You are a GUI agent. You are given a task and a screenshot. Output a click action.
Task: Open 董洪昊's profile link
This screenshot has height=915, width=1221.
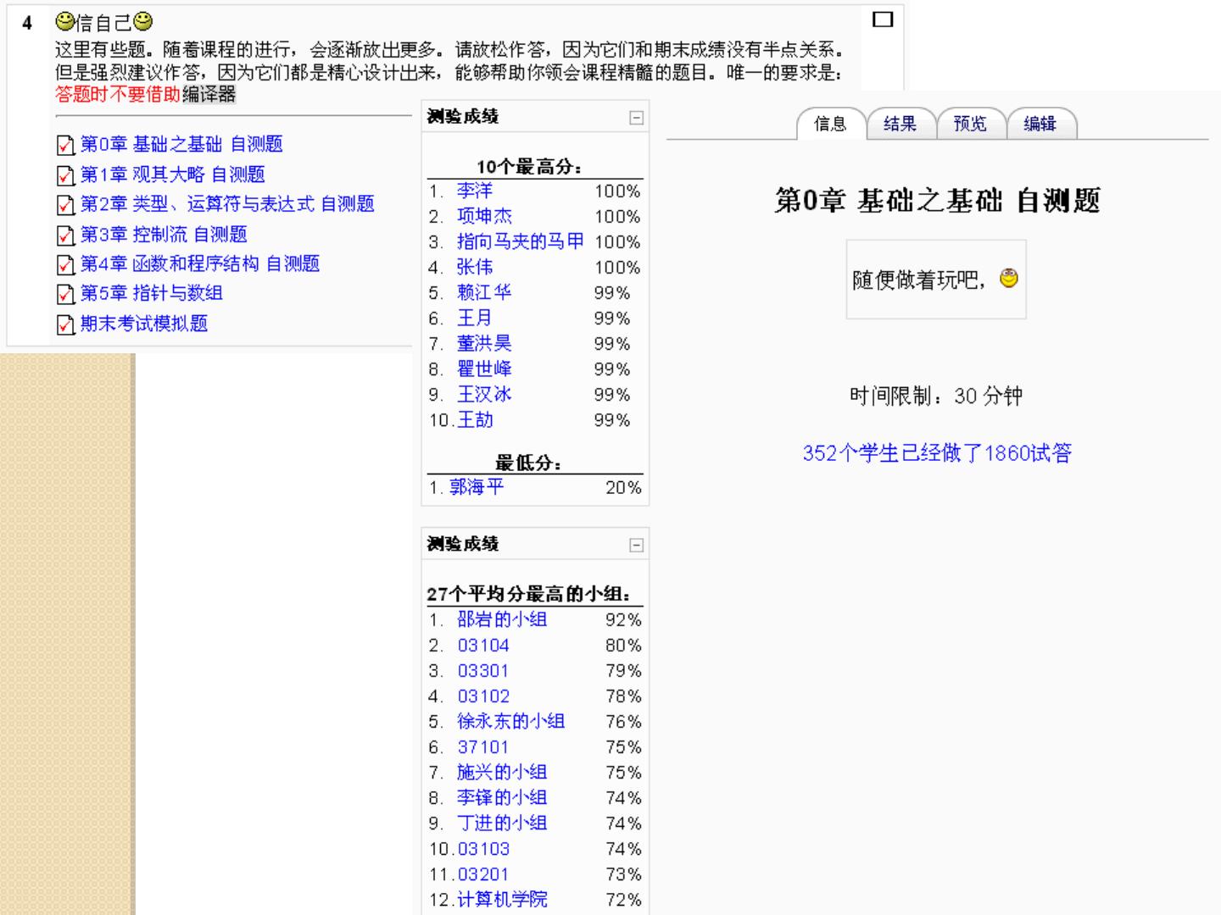pyautogui.click(x=484, y=343)
